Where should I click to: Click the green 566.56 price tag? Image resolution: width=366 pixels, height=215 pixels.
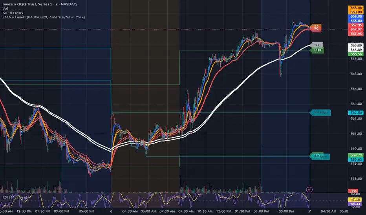coord(356,54)
